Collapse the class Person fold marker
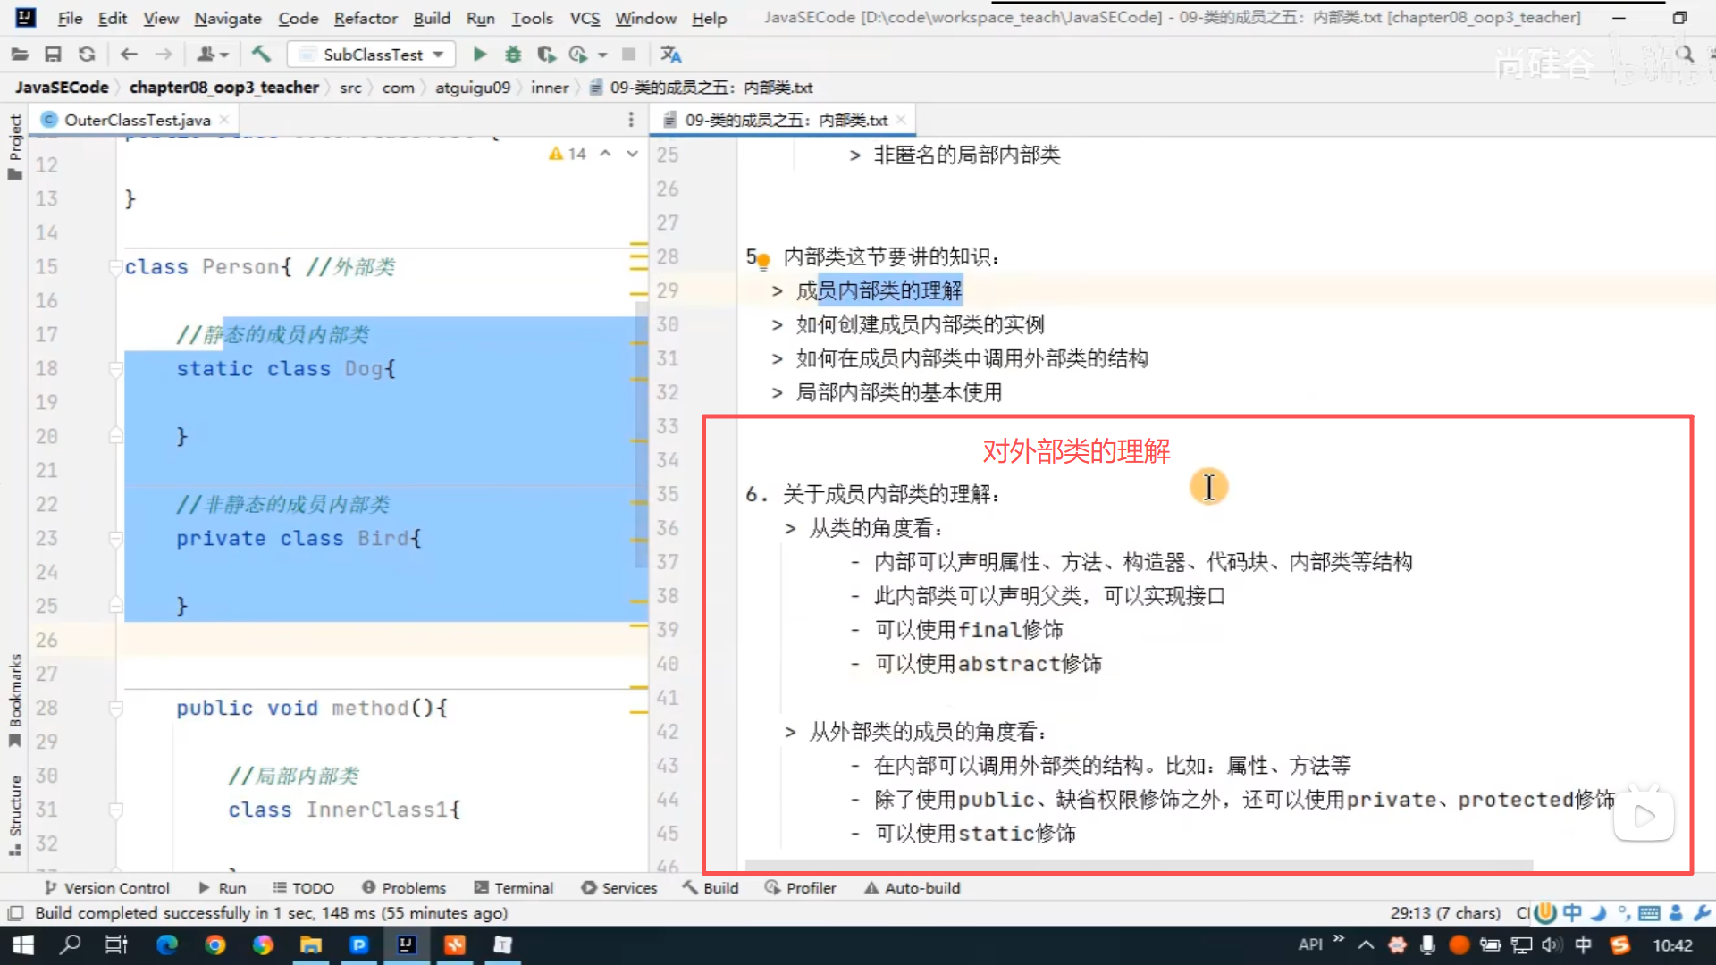Viewport: 1716px width, 965px height. pos(115,267)
